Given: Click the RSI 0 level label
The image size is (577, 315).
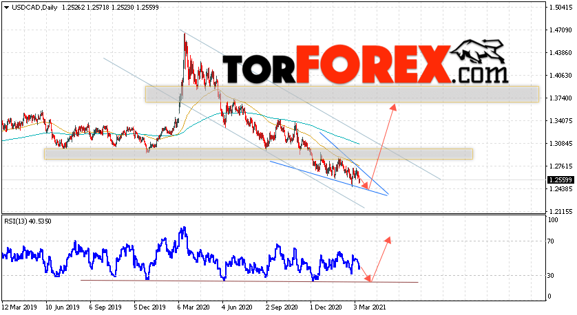Looking at the screenshot, I should pos(549,296).
